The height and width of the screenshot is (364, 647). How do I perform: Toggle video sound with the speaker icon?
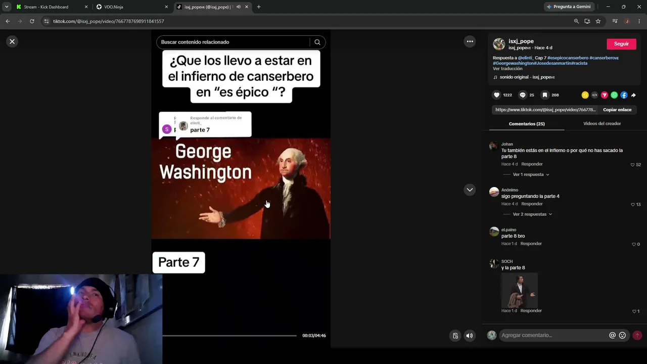coord(470,336)
